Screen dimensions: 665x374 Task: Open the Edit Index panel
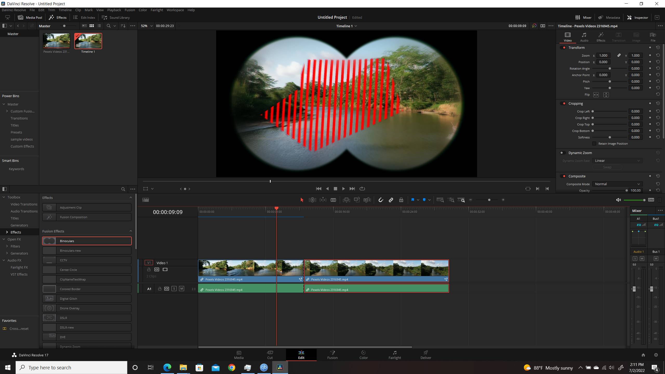[x=84, y=17]
